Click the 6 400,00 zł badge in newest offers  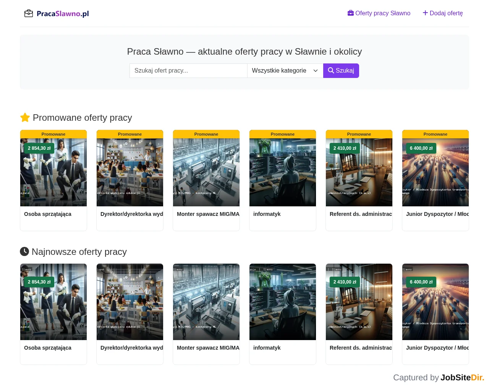click(421, 282)
